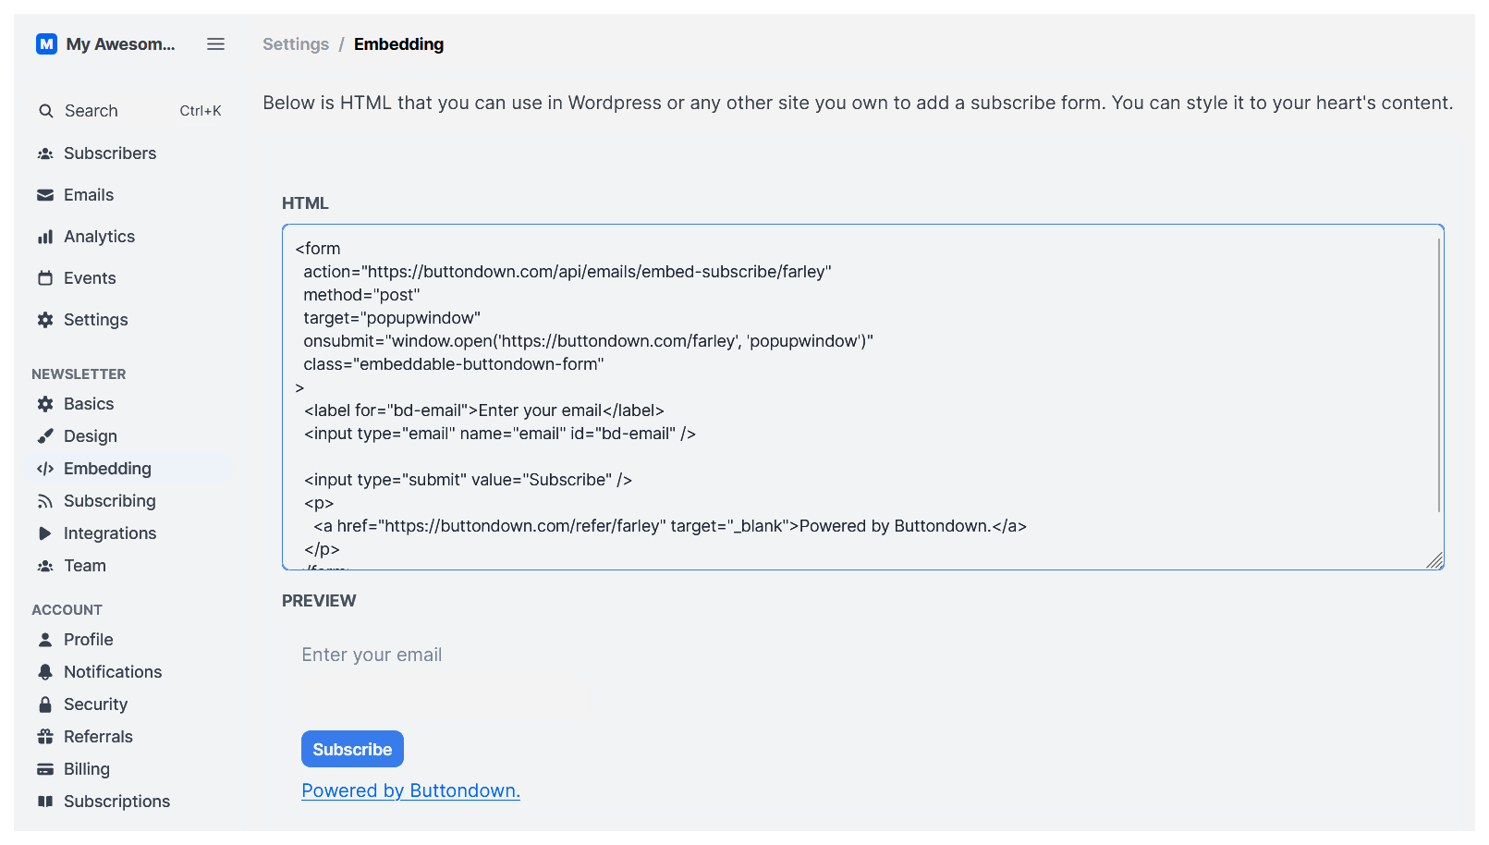Click the Emails envelope icon
The height and width of the screenshot is (845, 1489).
[x=45, y=195]
